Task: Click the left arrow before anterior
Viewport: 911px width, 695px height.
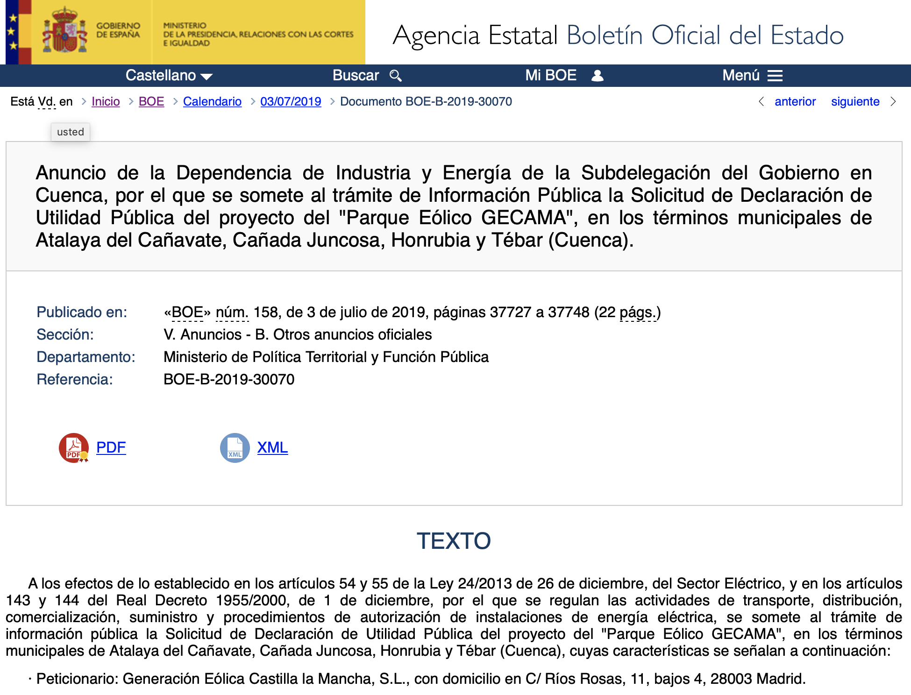Action: click(x=762, y=101)
